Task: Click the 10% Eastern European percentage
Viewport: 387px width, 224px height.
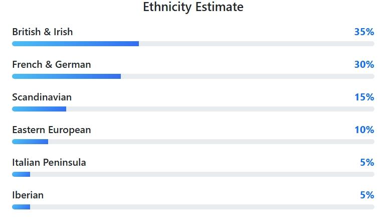Action: pyautogui.click(x=364, y=130)
